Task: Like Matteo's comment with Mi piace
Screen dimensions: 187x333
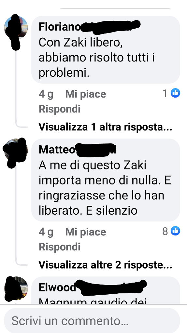Action: [x=86, y=232]
